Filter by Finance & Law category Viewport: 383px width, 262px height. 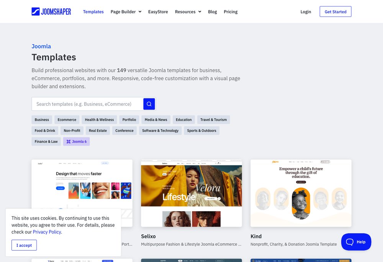coord(46,141)
